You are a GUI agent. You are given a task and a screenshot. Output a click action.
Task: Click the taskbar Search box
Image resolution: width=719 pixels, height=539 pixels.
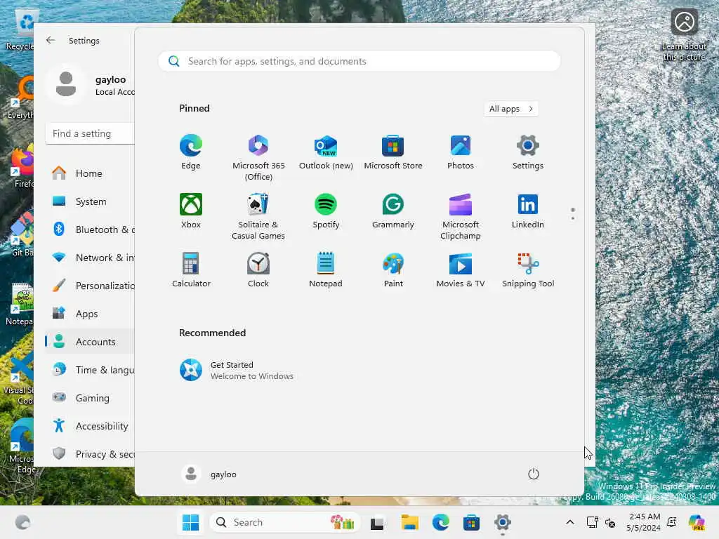(x=285, y=522)
